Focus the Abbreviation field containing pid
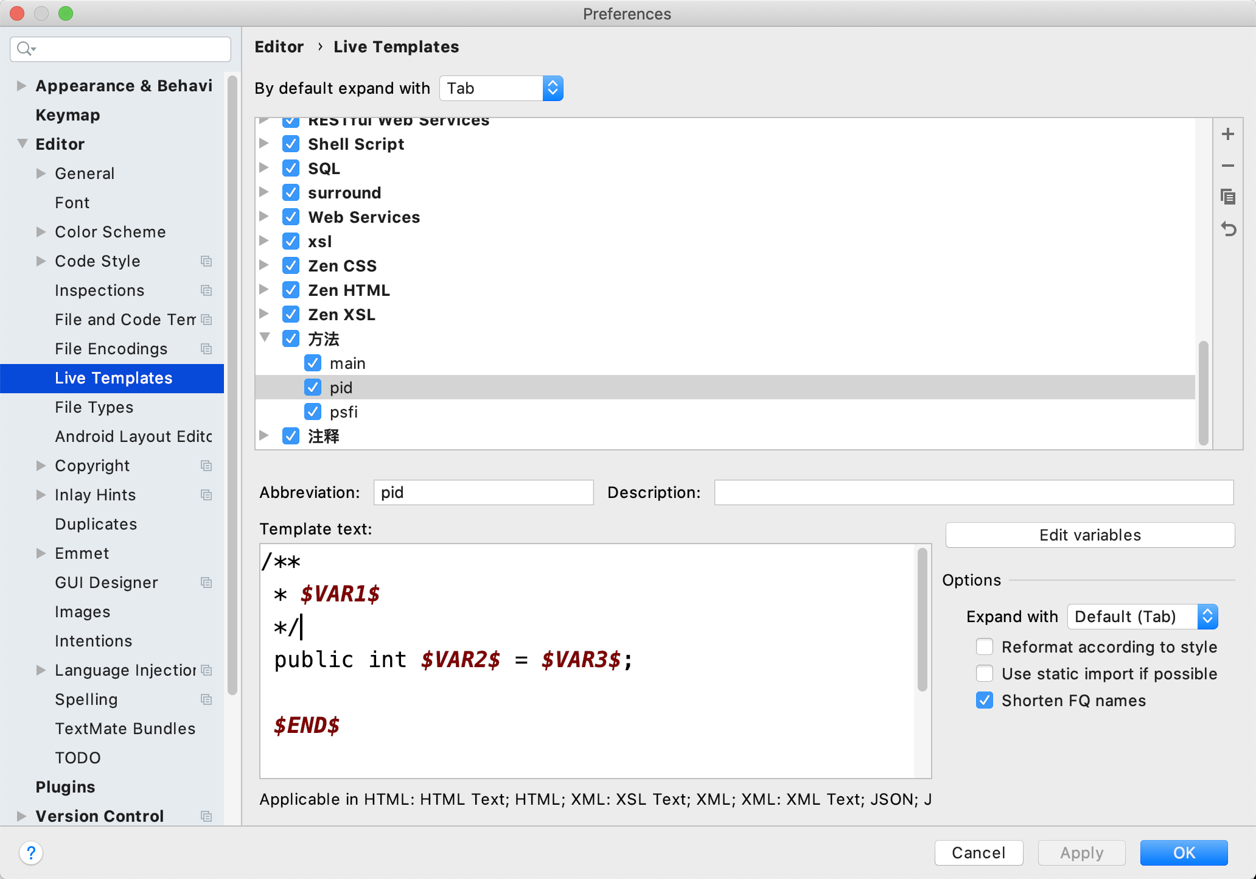The width and height of the screenshot is (1256, 879). tap(483, 492)
